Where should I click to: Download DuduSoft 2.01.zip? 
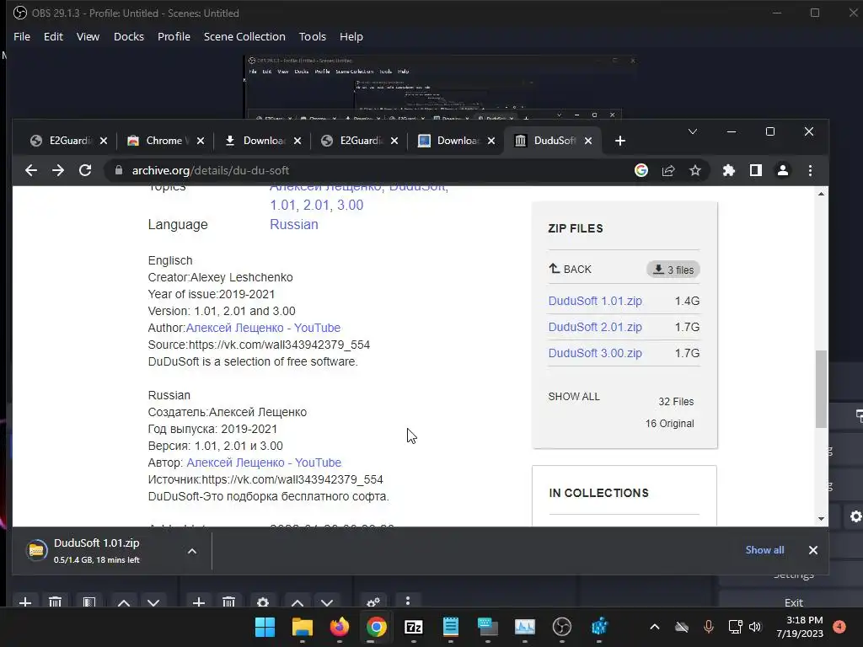(x=595, y=327)
